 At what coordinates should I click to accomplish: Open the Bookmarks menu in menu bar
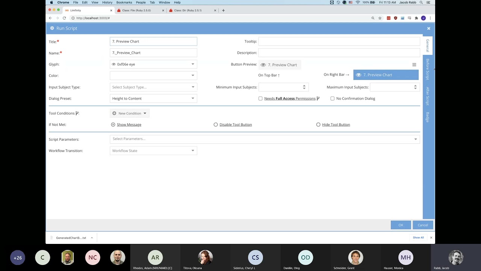124,2
